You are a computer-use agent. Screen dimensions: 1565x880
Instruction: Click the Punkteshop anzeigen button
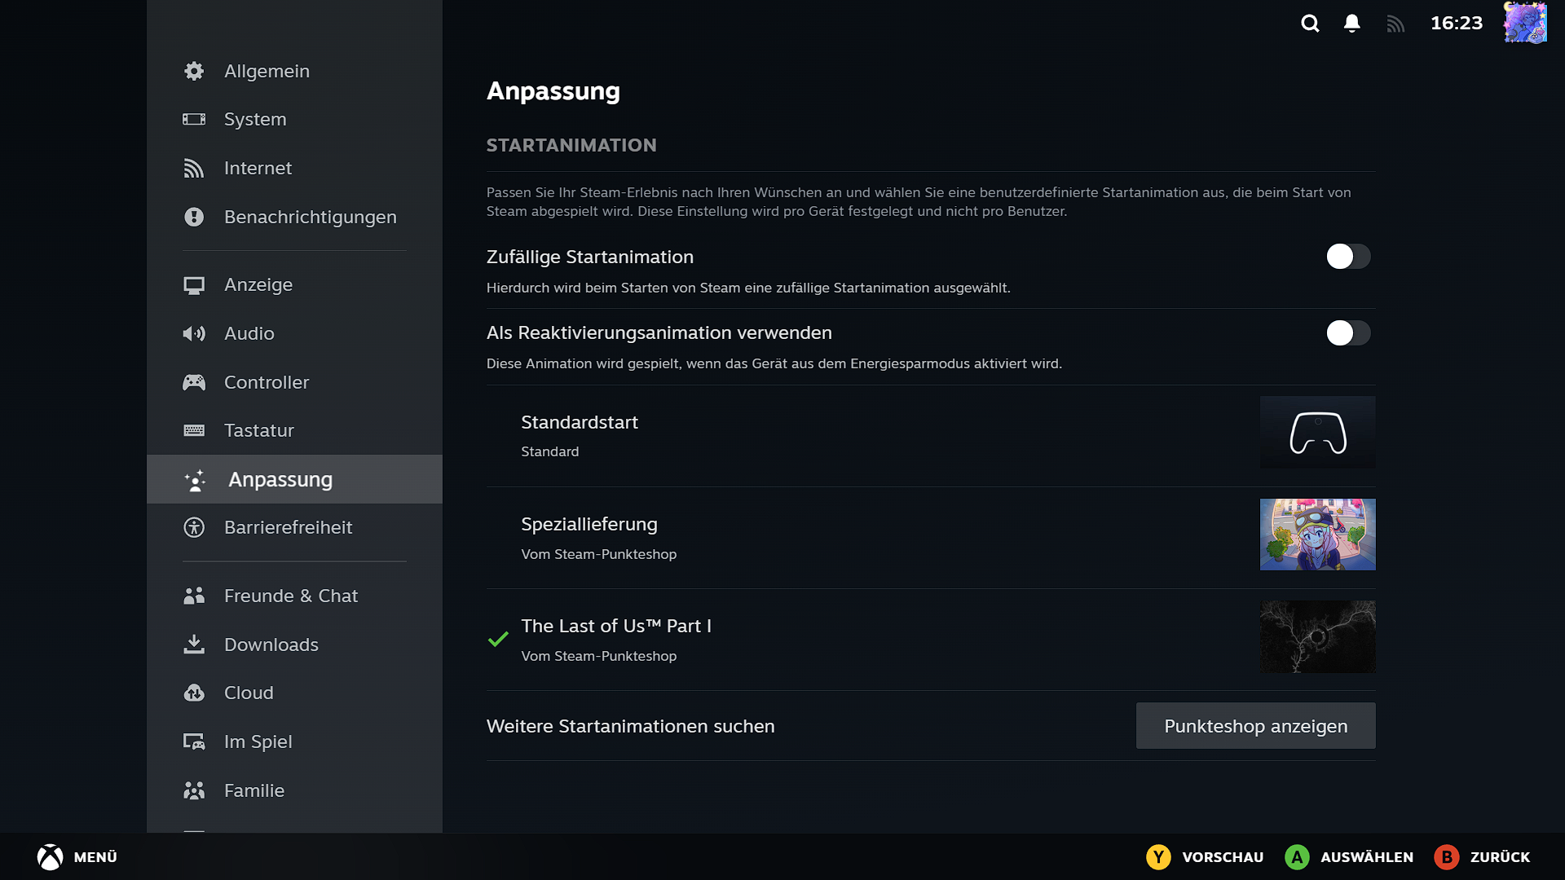[1254, 725]
